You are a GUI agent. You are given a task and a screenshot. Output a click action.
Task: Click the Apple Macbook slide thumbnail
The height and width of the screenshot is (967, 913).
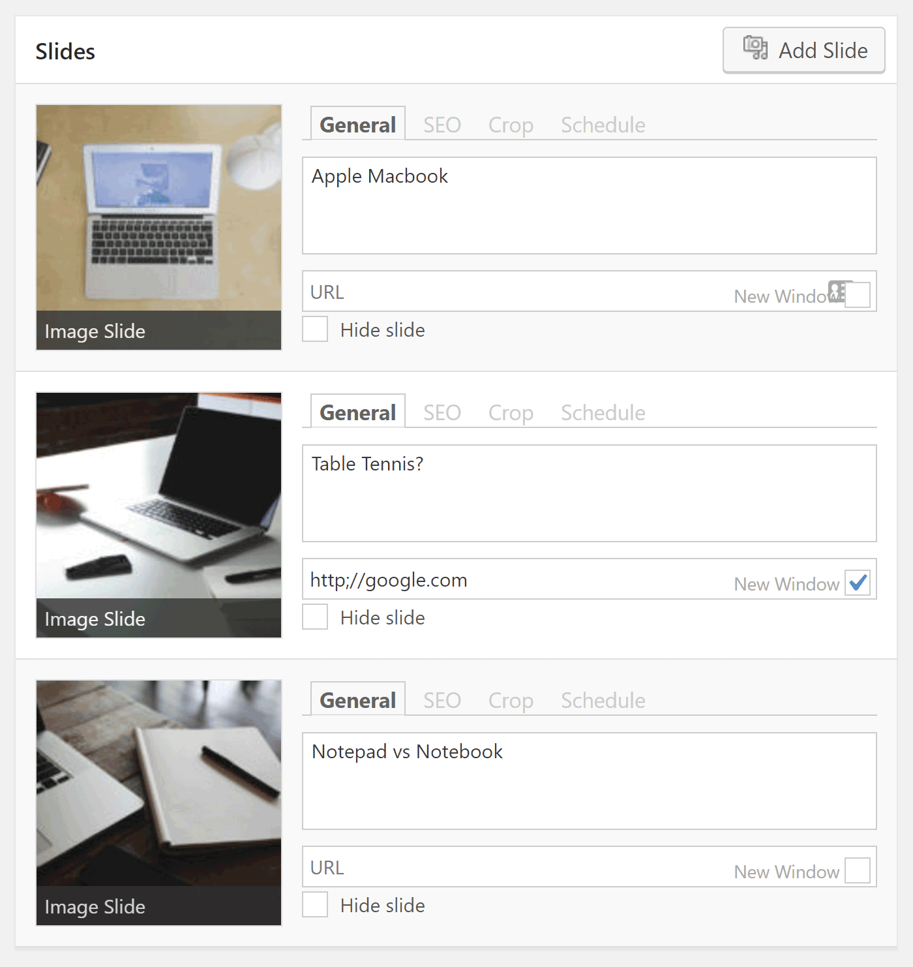[159, 227]
